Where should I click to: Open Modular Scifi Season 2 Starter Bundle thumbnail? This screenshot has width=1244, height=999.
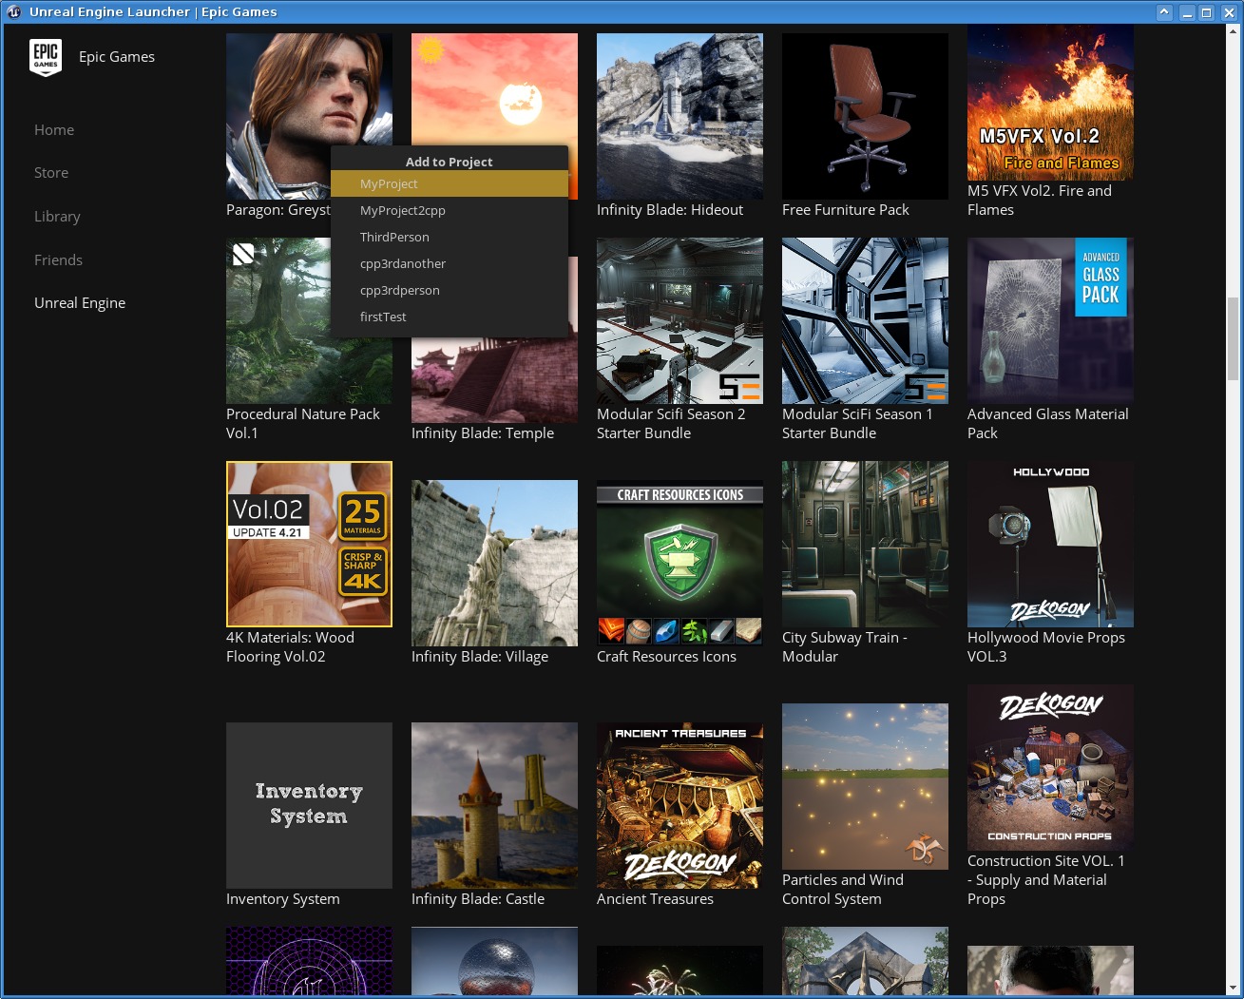coord(679,320)
